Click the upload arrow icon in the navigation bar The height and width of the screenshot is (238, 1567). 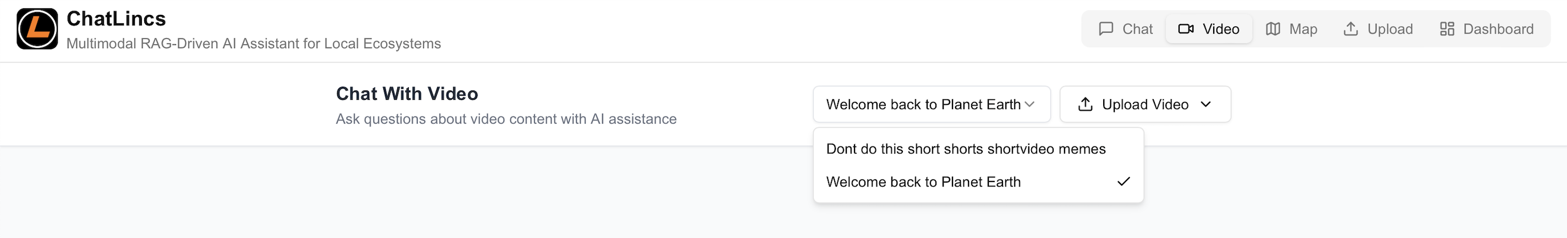1350,29
